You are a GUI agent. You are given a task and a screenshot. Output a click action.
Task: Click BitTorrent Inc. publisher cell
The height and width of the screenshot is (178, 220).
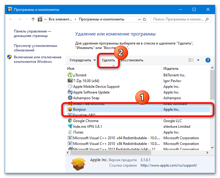(x=174, y=75)
